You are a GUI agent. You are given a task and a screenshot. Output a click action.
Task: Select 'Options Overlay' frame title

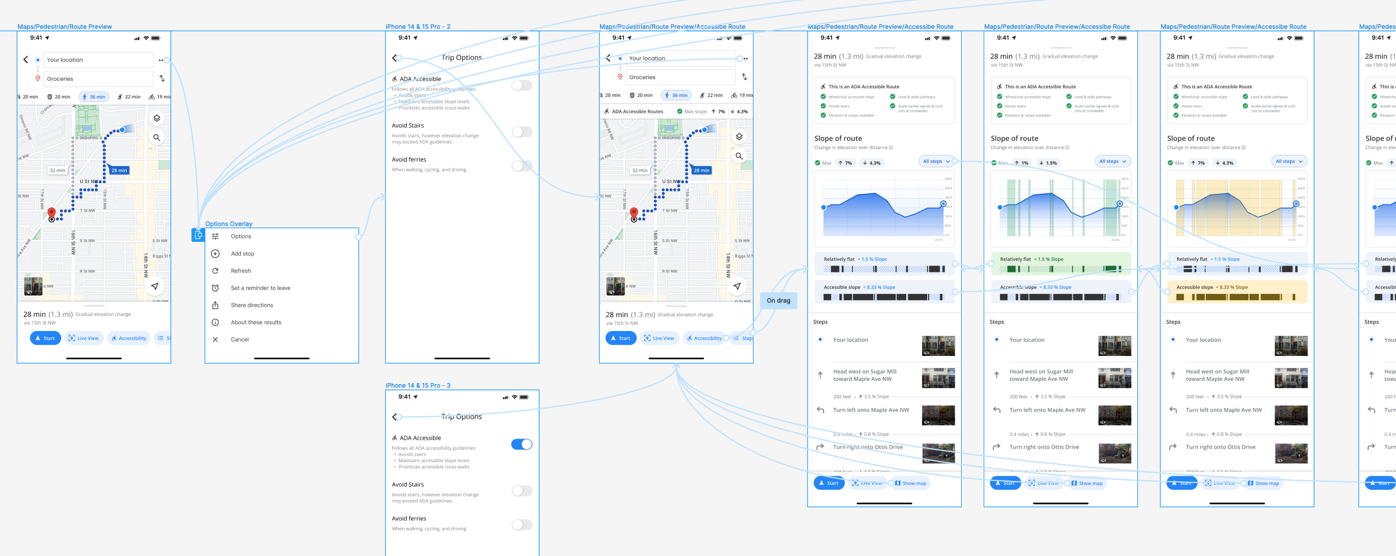coord(229,224)
